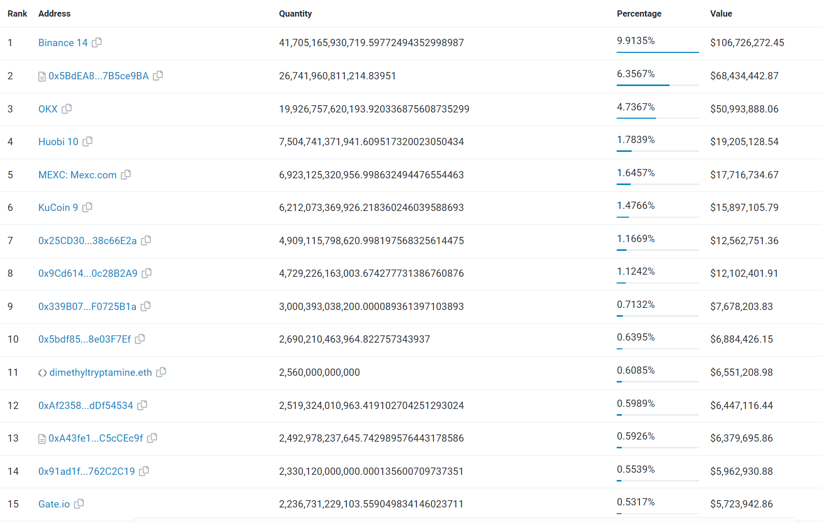The width and height of the screenshot is (822, 523).
Task: Copy the KuCoin 9 address
Action: [87, 207]
